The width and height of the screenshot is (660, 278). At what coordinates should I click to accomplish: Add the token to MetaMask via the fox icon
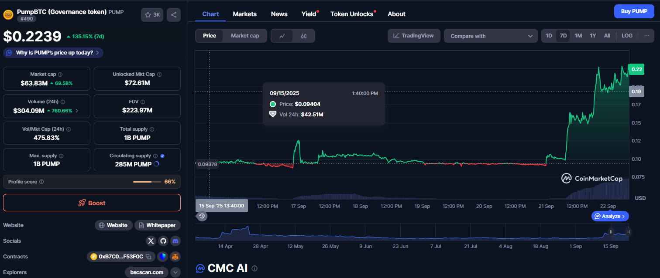click(175, 257)
